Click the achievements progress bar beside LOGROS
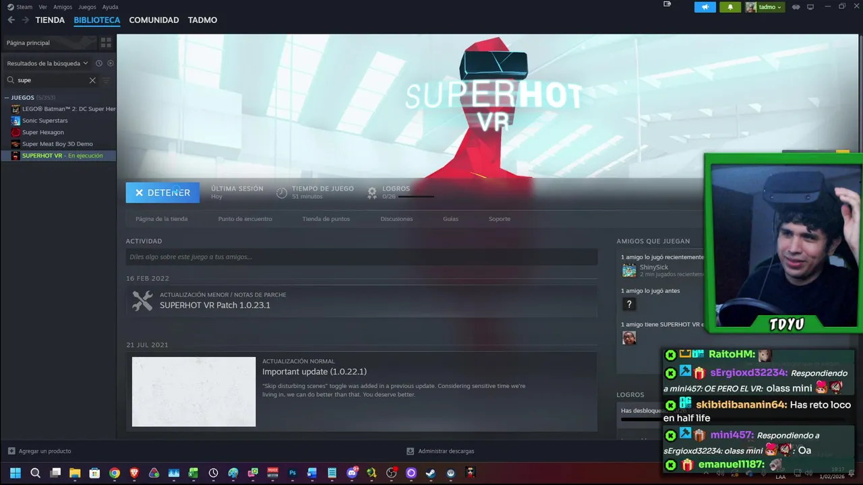This screenshot has height=485, width=863. tap(416, 197)
